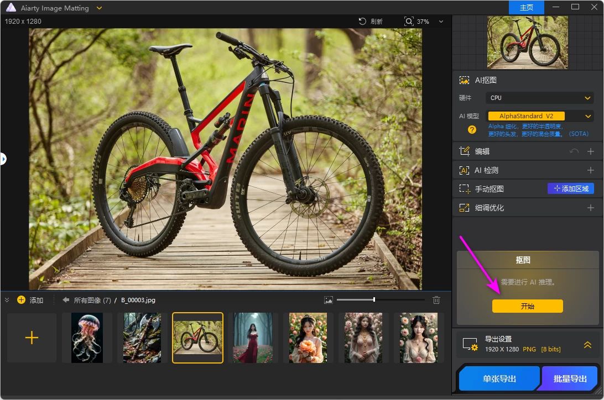Viewport: 604px width, 400px height.
Task: Open the AI 模型 AlphaStandard V2 dropdown
Action: 540,116
